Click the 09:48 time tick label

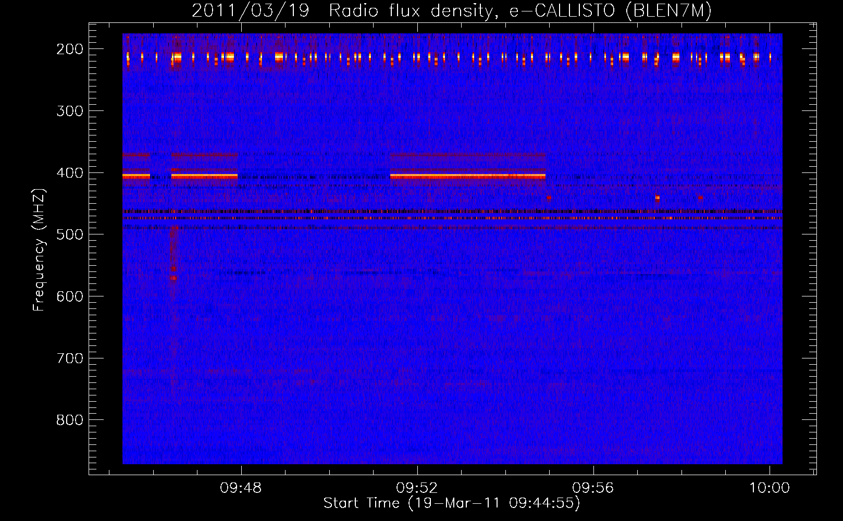(x=241, y=488)
